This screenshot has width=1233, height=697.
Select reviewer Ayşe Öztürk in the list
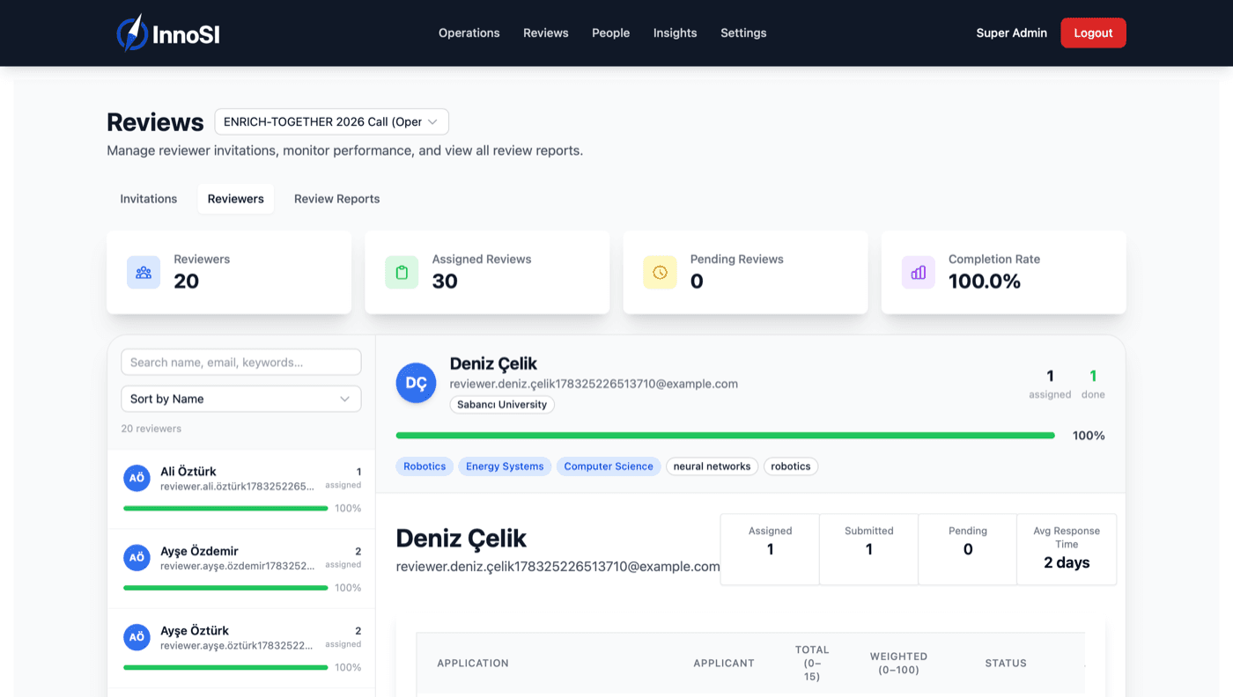tap(241, 648)
